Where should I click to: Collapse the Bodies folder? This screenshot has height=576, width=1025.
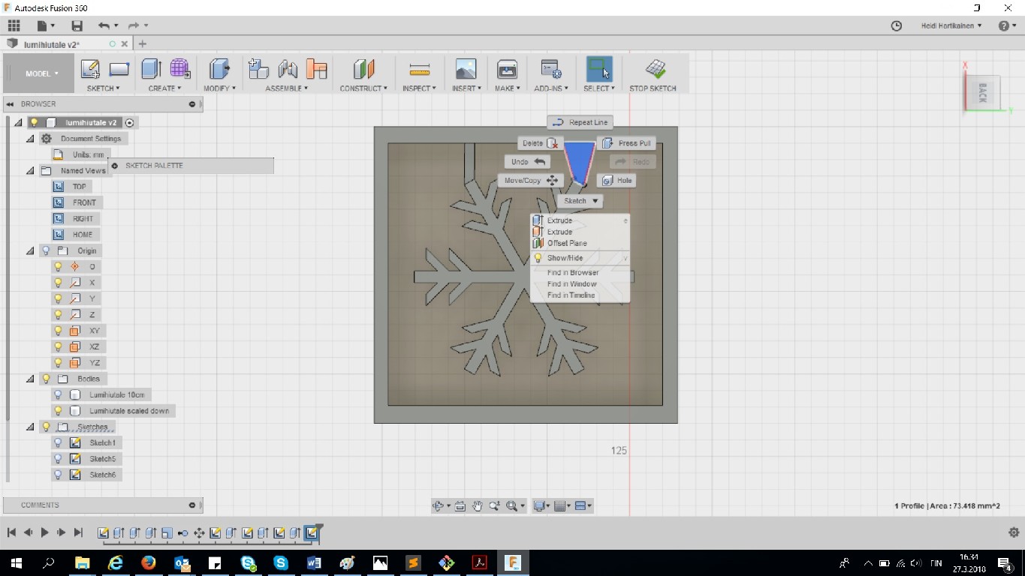click(x=30, y=379)
